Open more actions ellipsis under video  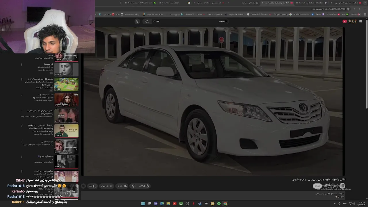point(83,186)
